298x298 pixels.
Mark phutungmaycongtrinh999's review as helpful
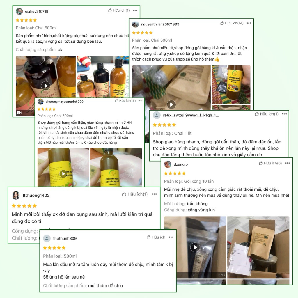pos(125,100)
